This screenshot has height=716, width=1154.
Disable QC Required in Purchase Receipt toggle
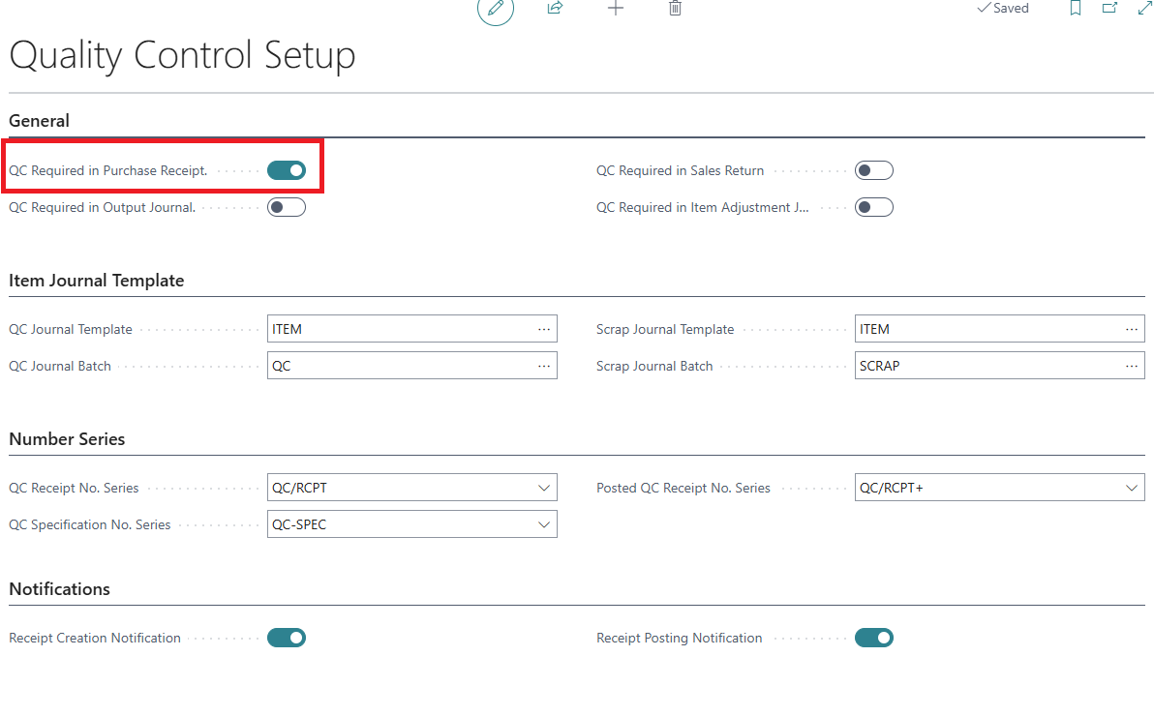coord(287,170)
